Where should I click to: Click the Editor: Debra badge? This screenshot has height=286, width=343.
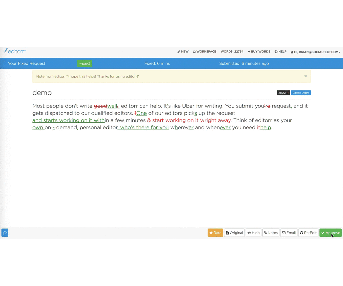coord(301,93)
